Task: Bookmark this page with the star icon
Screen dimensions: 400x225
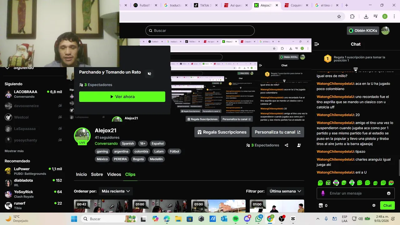Action: 339,17
